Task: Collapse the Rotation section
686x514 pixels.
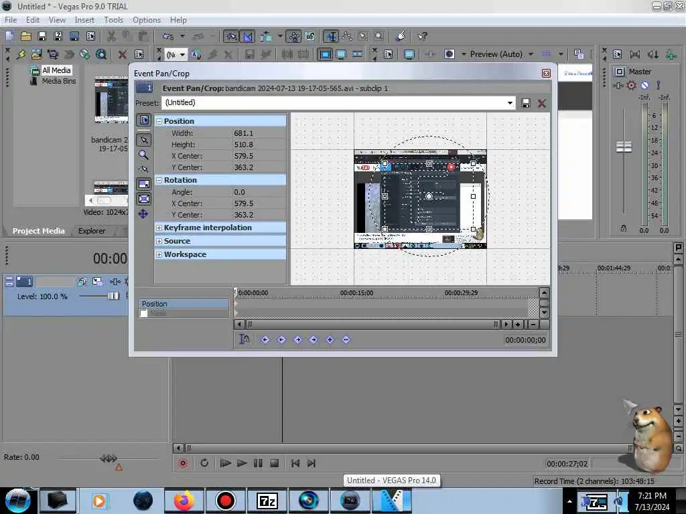Action: 159,180
